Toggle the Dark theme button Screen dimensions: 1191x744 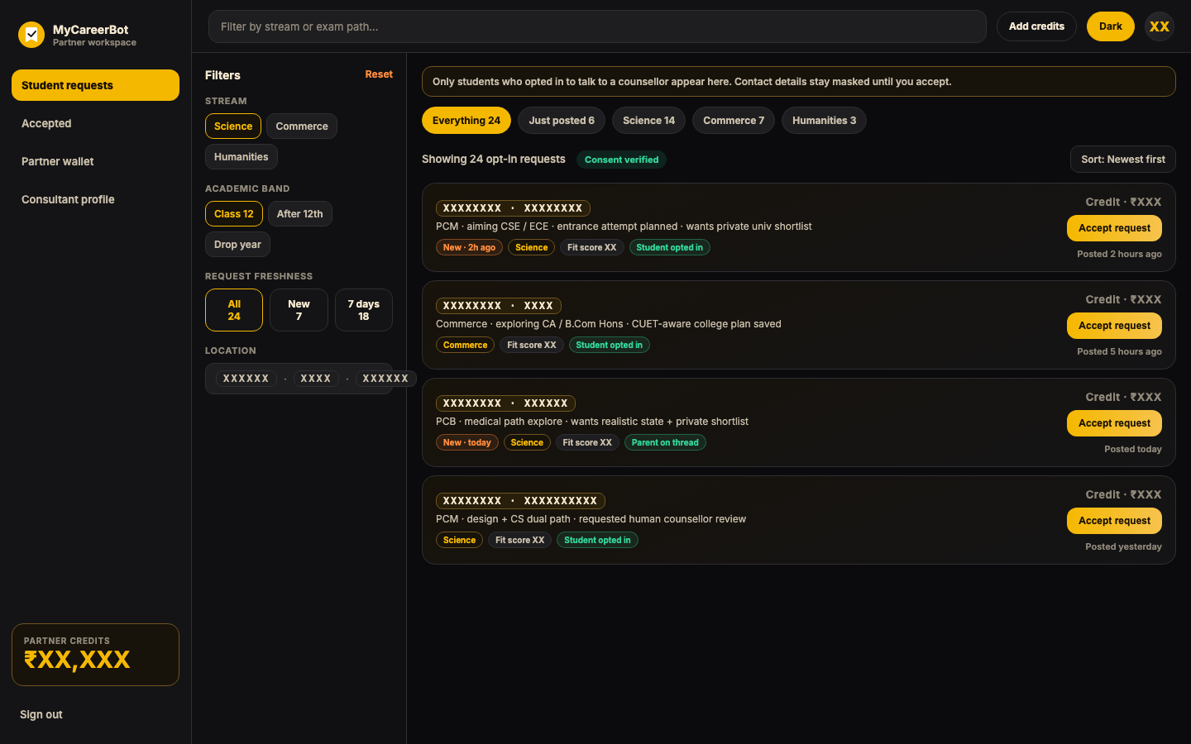pos(1110,26)
